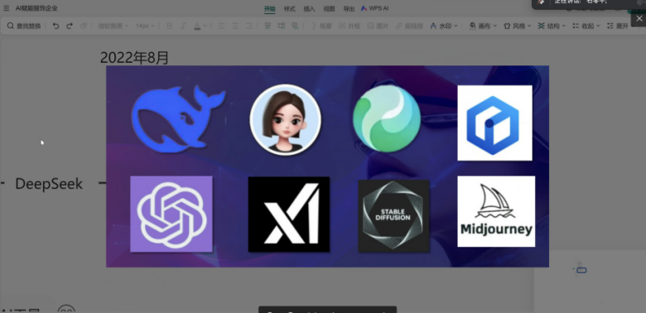Viewport: 646px width, 313px height.
Task: Click the 结构 structure button
Action: tap(552, 26)
